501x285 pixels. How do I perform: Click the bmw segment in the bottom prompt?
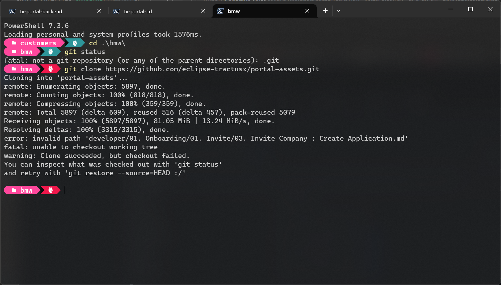[x=26, y=190]
